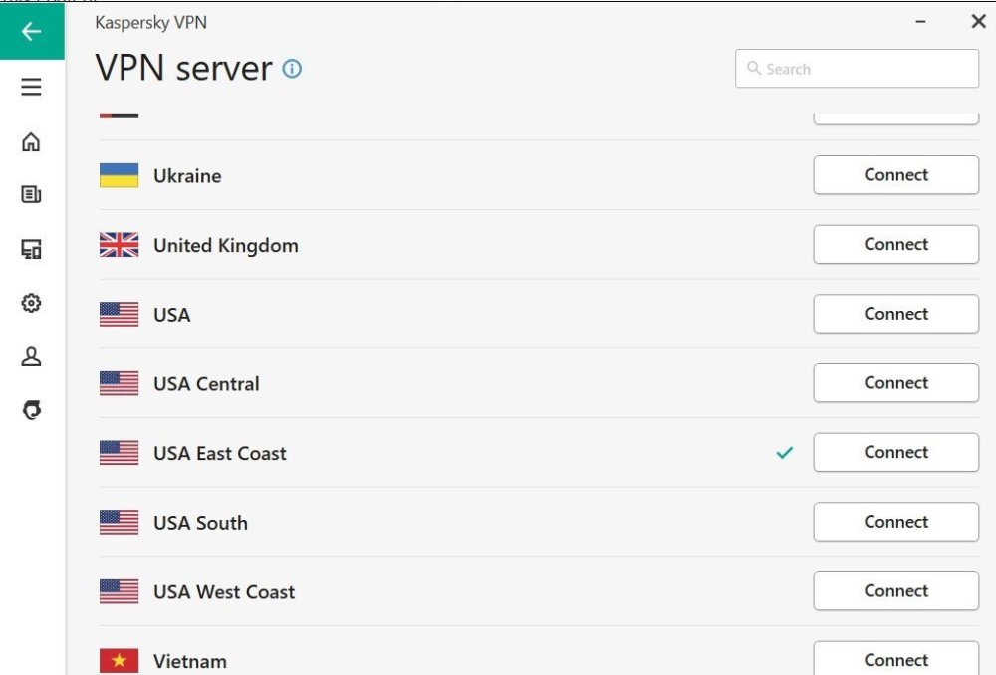
Task: Click the magnifier icon inside the search box
Action: (x=754, y=68)
